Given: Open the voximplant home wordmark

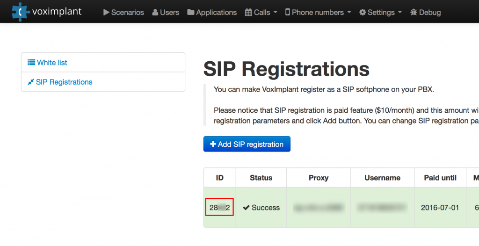Looking at the screenshot, I should pos(57,12).
